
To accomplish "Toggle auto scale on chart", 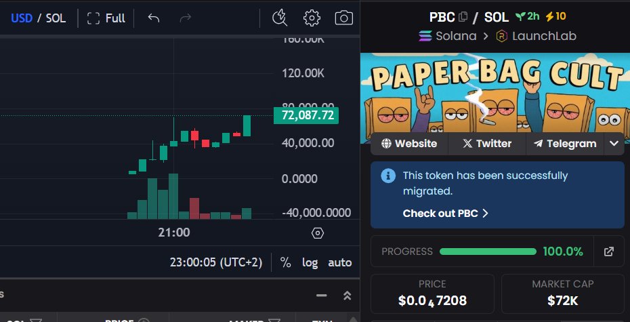I will point(340,262).
